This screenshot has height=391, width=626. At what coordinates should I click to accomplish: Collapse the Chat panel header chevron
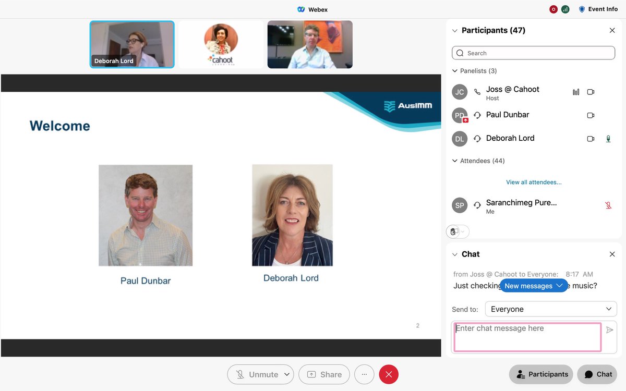point(455,254)
